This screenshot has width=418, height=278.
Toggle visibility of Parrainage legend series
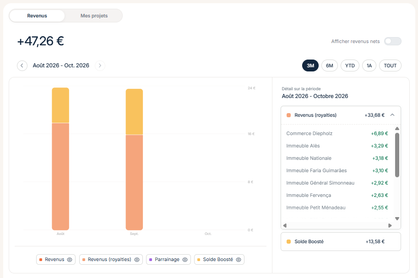[185, 260]
